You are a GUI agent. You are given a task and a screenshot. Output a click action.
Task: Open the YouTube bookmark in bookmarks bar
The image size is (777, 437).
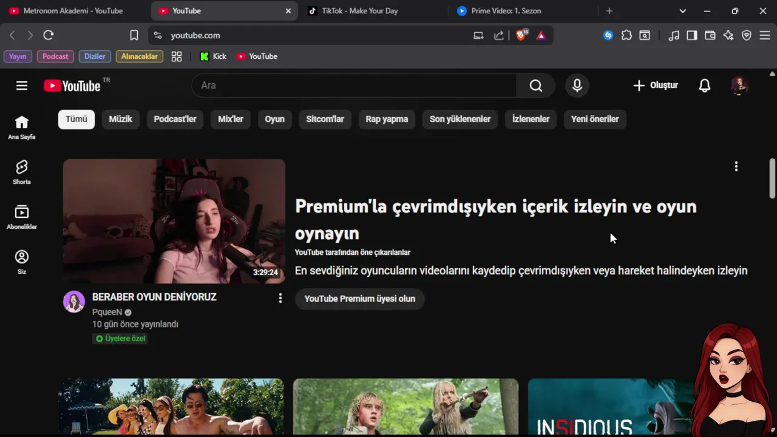click(257, 56)
